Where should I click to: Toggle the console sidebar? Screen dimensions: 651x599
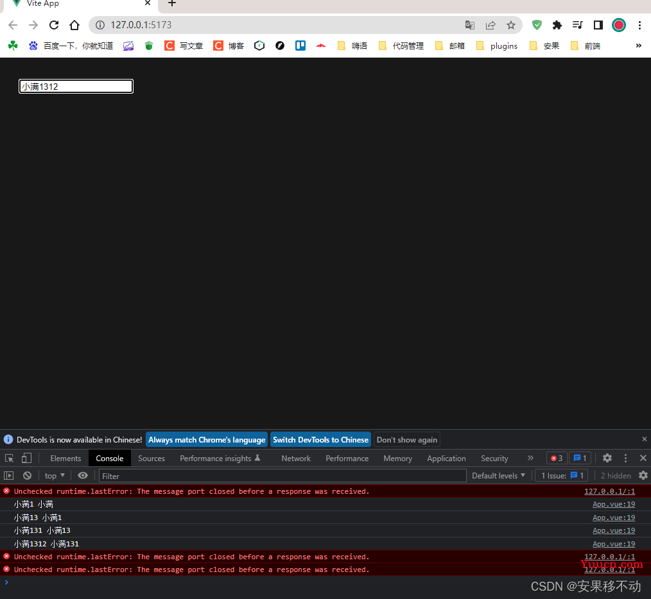point(9,475)
